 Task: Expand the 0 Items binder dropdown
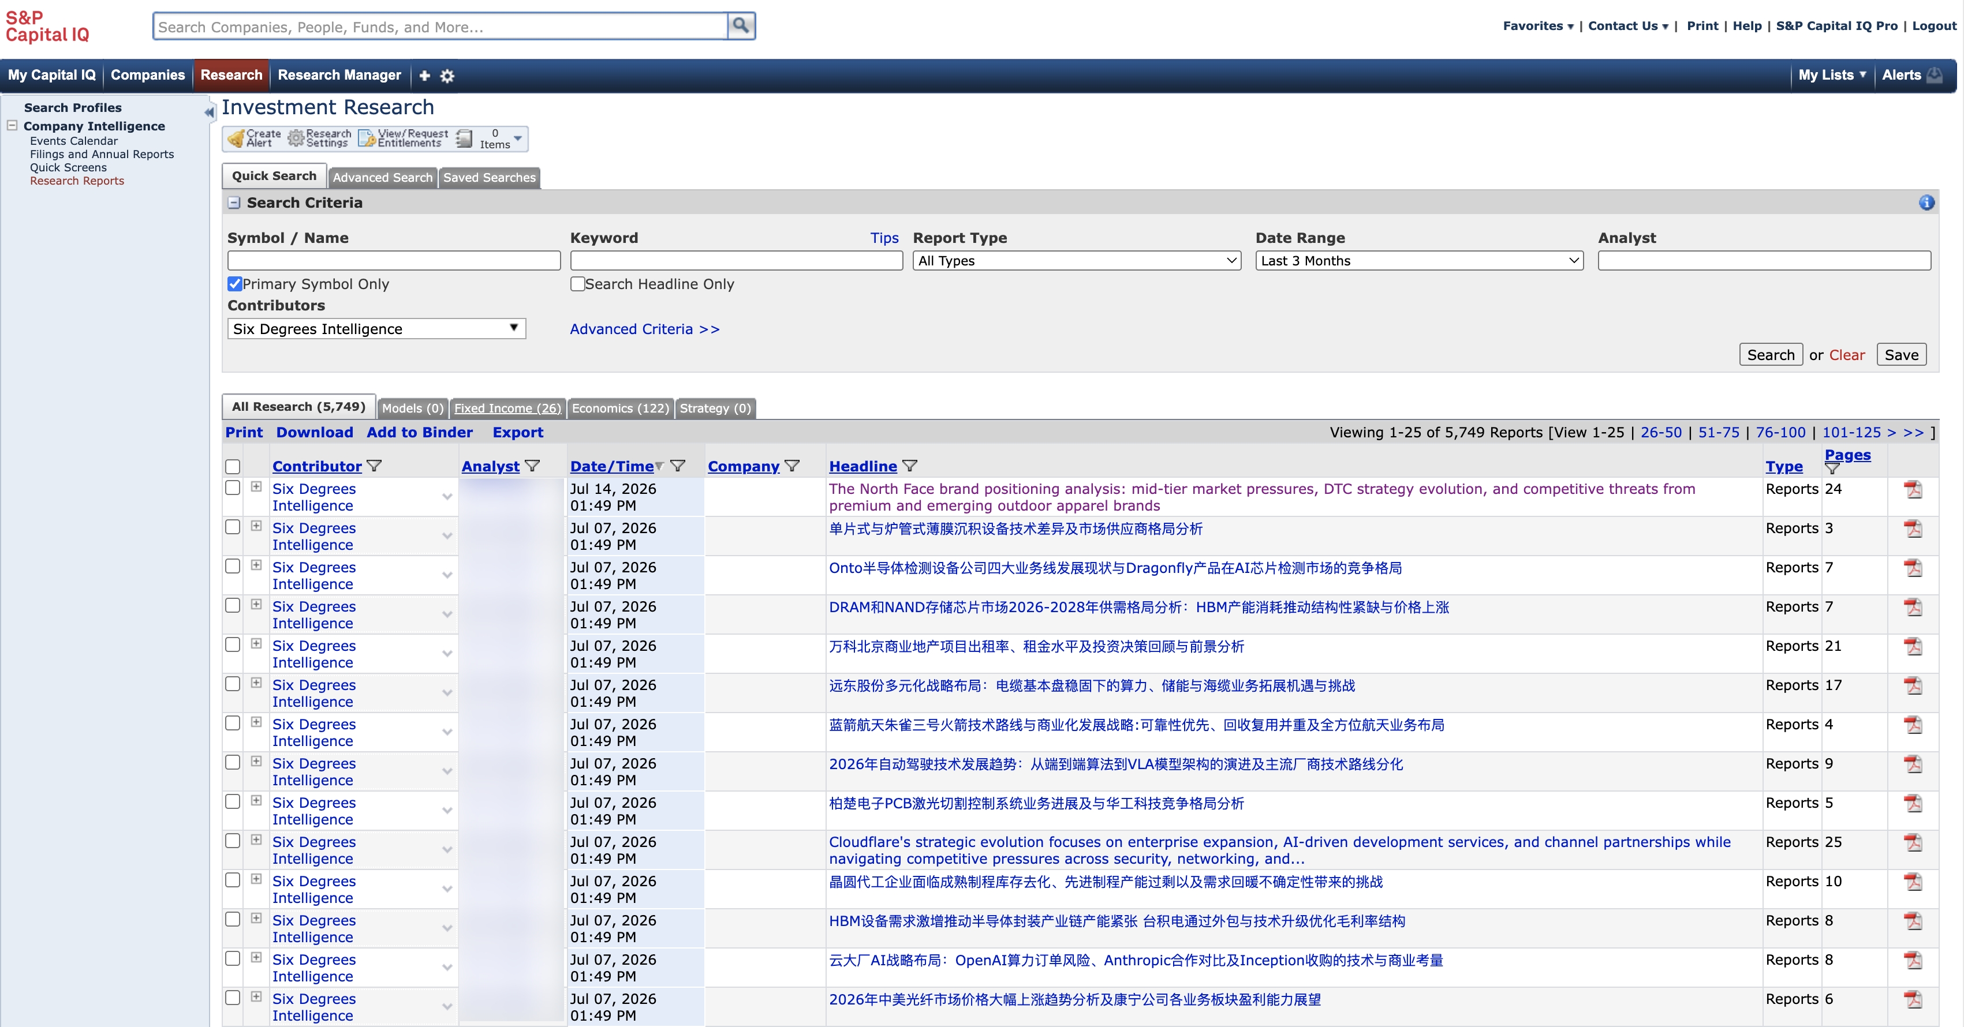coord(518,138)
